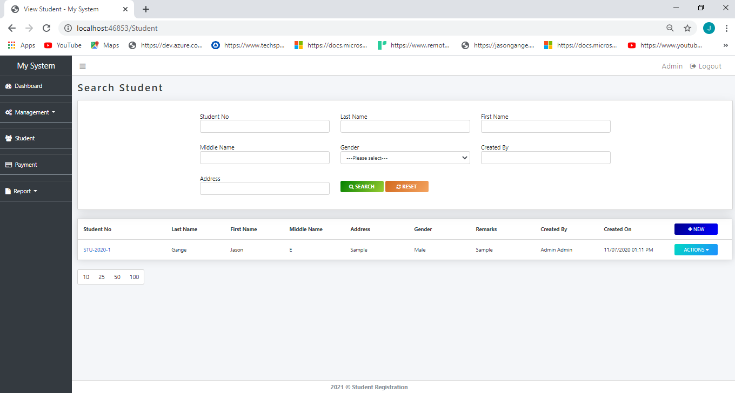Viewport: 735px width, 393px height.
Task: Expand the Management sidebar menu
Action: tap(36, 112)
